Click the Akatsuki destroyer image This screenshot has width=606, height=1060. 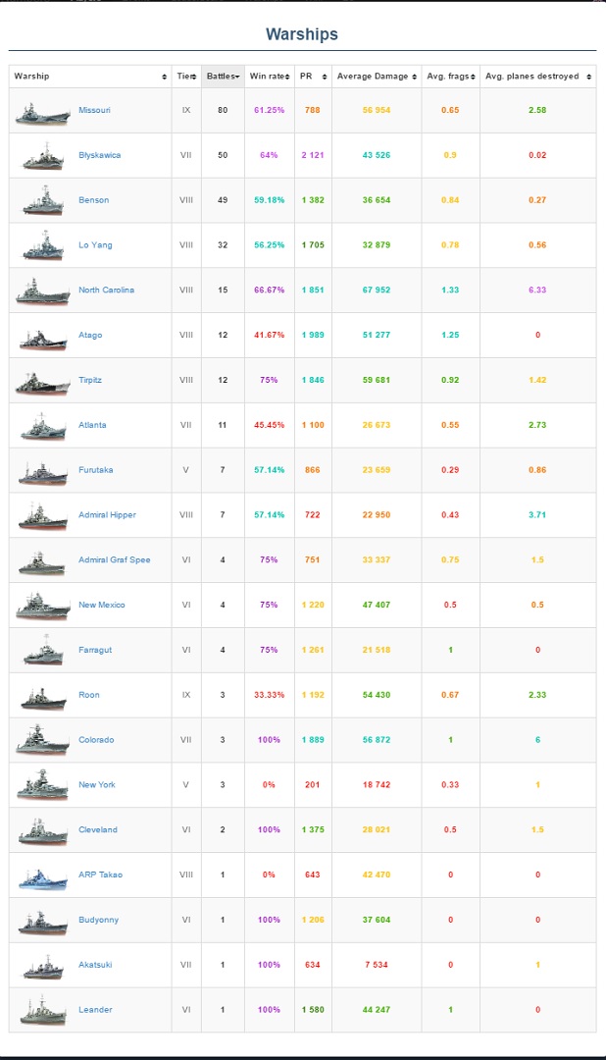tap(43, 968)
